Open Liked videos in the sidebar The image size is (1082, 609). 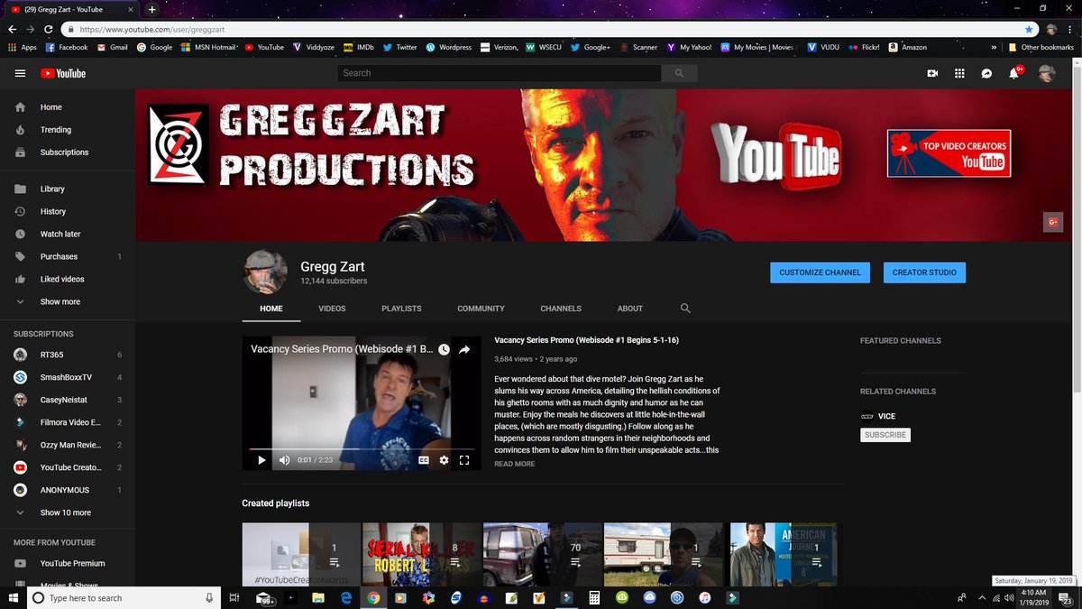point(62,279)
